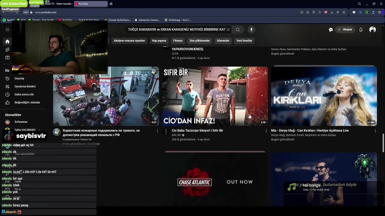Open Spotify bookmark
The image size is (385, 216).
pos(8,20)
